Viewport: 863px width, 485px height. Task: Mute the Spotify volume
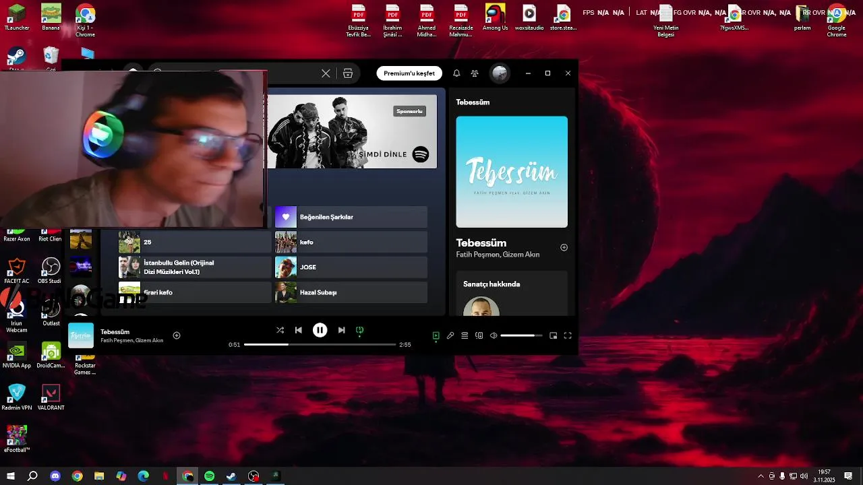[x=494, y=335]
